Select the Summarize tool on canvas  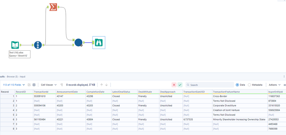point(53,7)
